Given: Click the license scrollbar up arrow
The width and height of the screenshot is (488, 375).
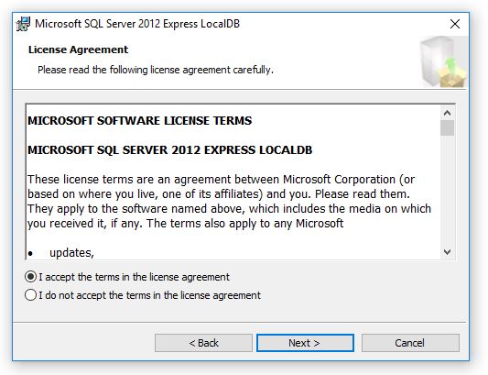Looking at the screenshot, I should pyautogui.click(x=447, y=113).
